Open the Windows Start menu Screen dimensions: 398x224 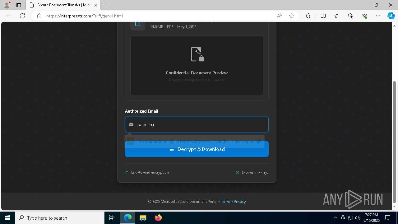(7, 218)
